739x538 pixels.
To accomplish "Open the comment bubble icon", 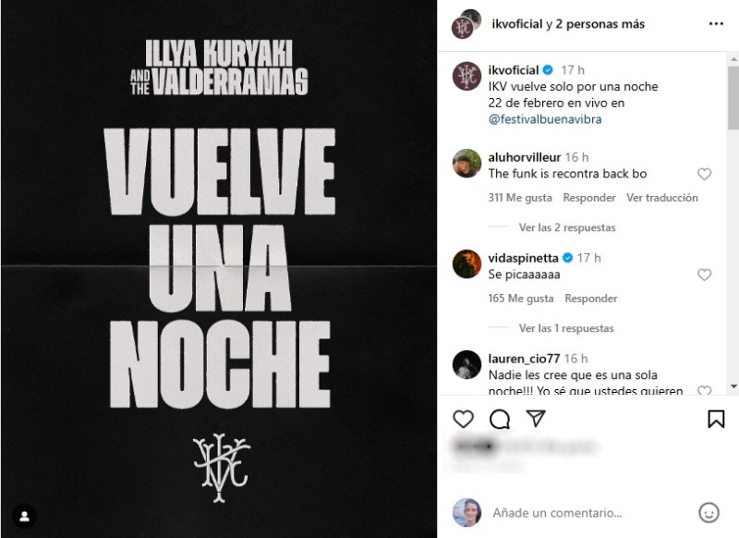I will pos(500,419).
